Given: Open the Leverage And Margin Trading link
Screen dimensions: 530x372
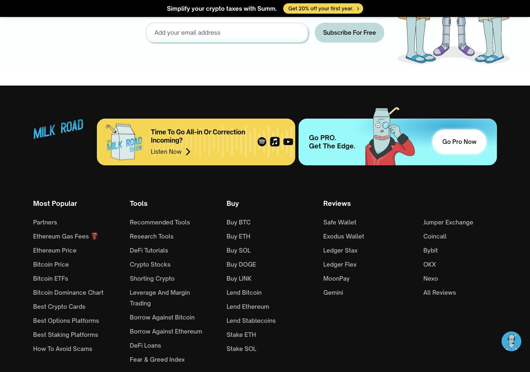Looking at the screenshot, I should (160, 298).
